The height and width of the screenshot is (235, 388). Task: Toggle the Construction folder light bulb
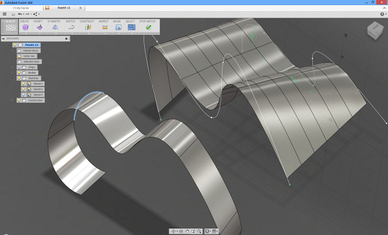(19, 100)
